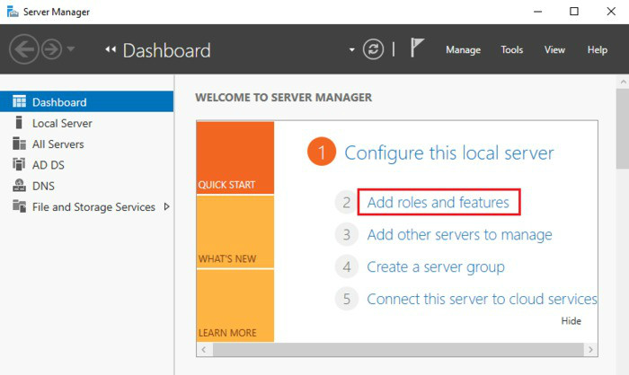
Task: Click the horizontal scrollbar right arrow
Action: [x=591, y=349]
